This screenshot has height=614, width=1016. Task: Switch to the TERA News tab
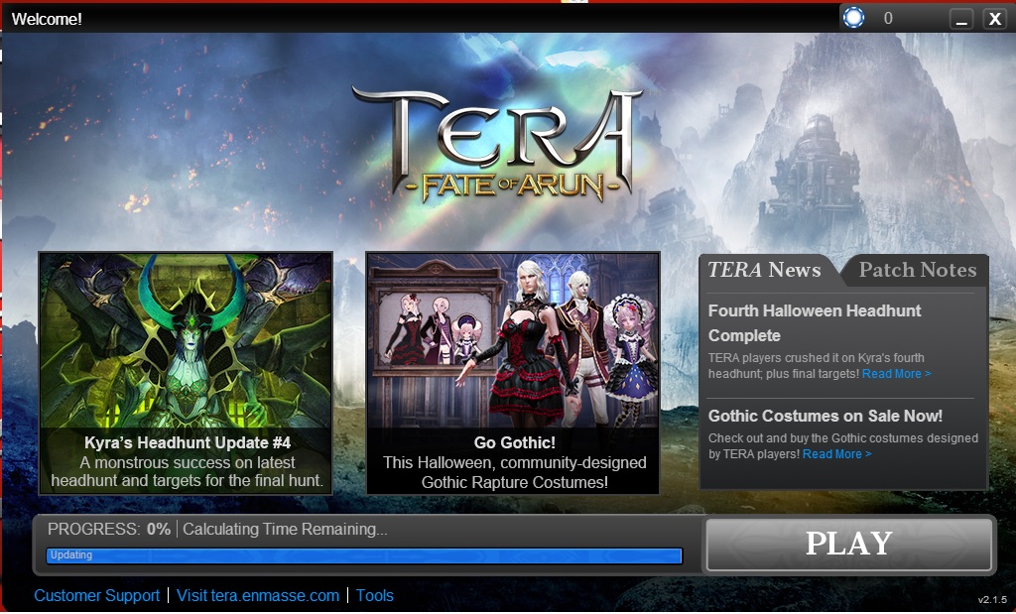tap(764, 270)
